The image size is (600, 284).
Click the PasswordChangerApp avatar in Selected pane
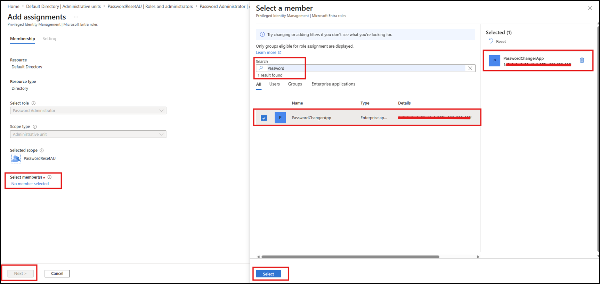(494, 61)
